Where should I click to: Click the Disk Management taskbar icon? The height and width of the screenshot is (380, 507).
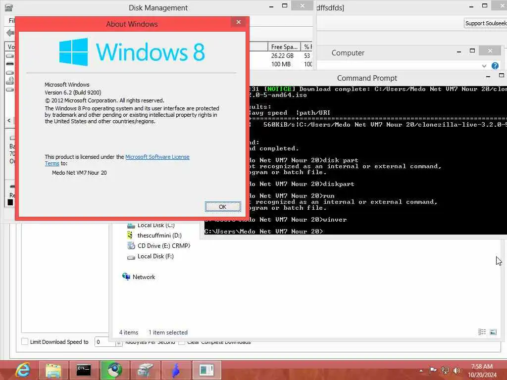coord(145,370)
